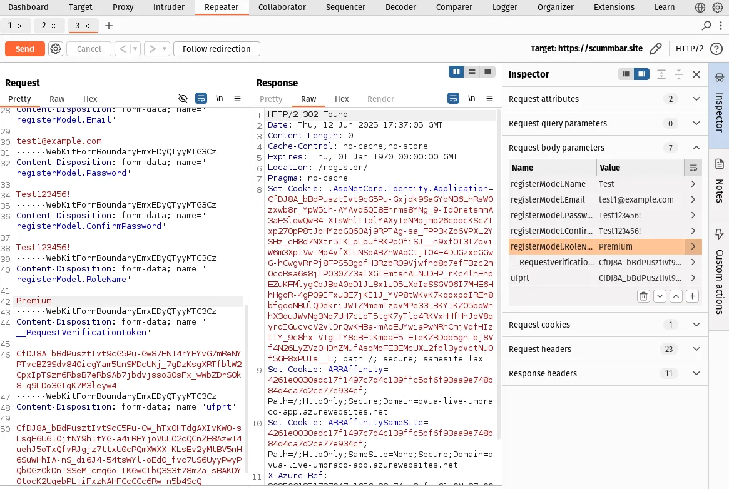The width and height of the screenshot is (729, 489).
Task: Select registerModel.RoleName Premium parameter row
Action: pos(605,246)
